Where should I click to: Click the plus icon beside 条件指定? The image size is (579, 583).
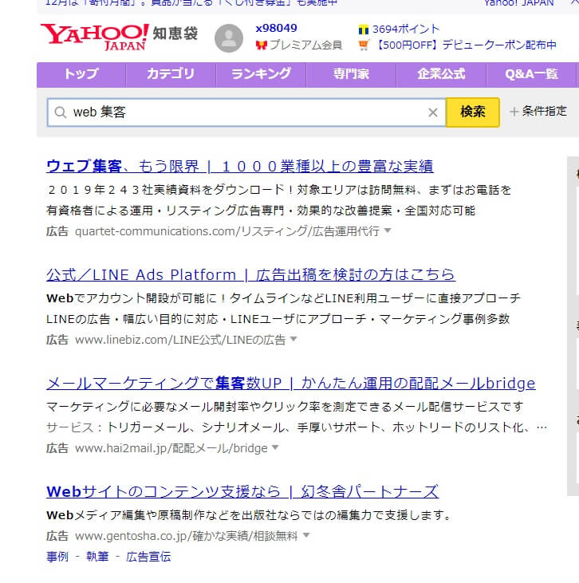point(514,111)
